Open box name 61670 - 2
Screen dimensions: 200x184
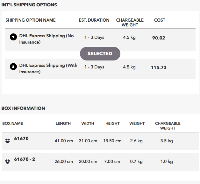pos(25,159)
